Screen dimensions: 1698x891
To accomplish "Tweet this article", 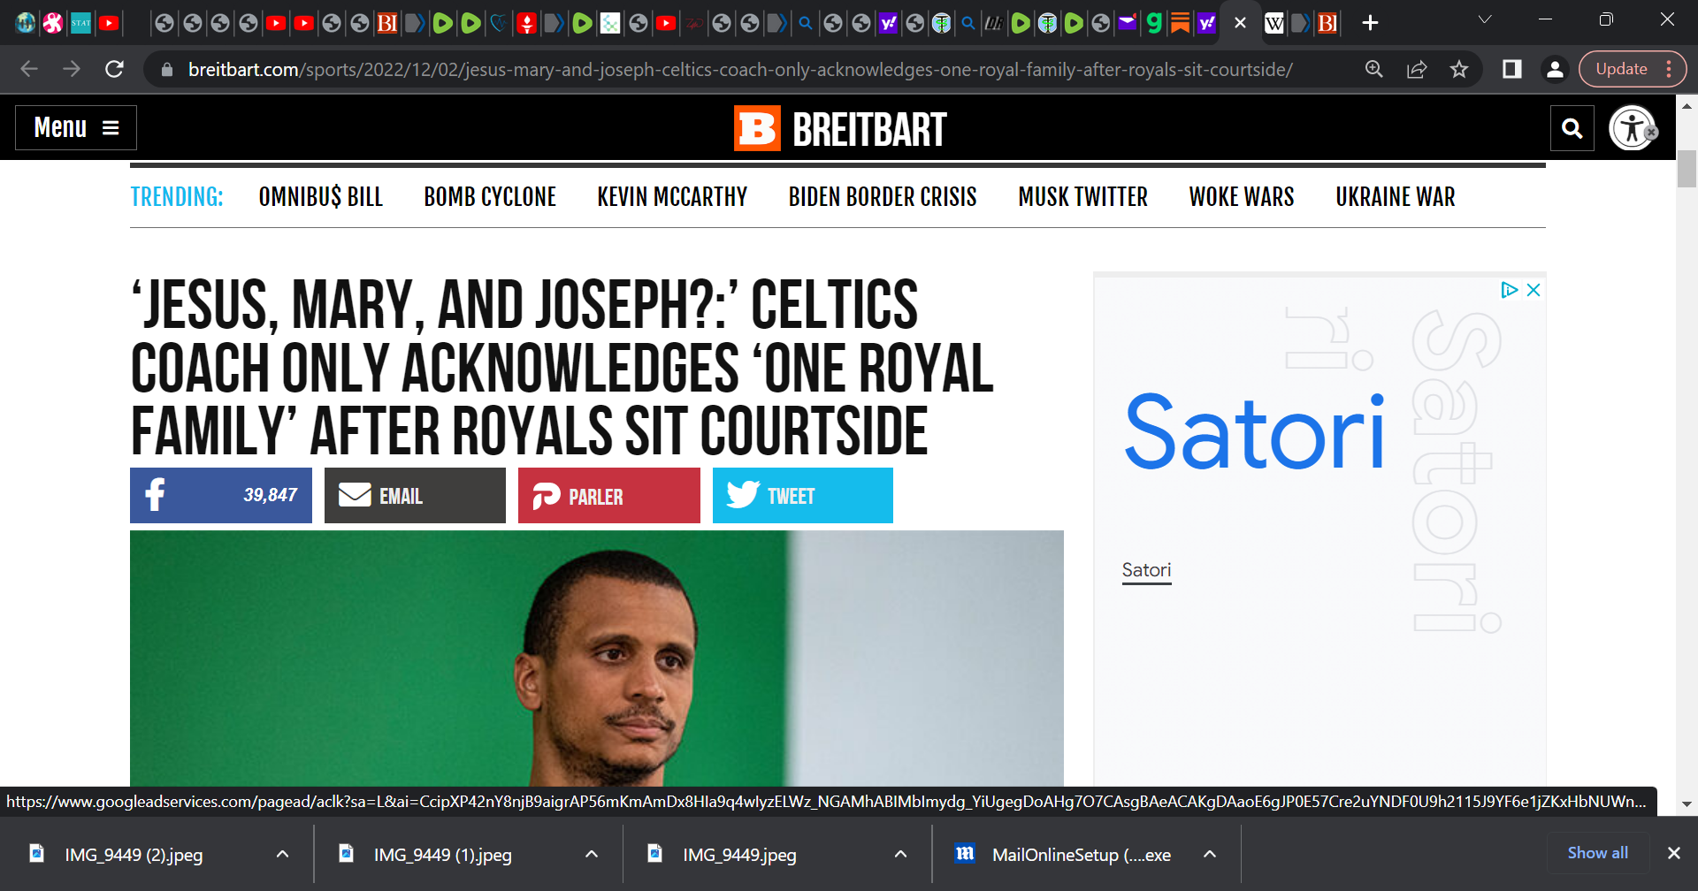I will [x=803, y=495].
